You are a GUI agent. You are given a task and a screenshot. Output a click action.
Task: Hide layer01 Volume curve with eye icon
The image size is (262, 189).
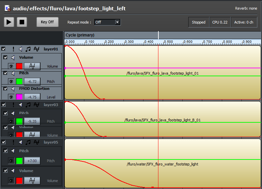(x=11, y=66)
